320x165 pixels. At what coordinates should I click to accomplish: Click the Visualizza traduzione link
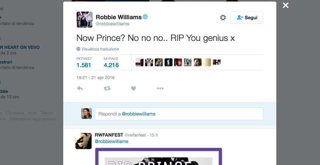coord(100,49)
